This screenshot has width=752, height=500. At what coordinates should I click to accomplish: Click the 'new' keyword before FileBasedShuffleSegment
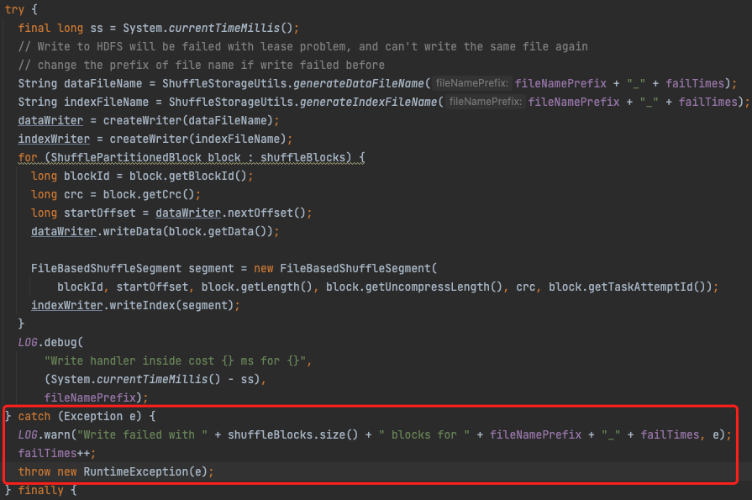(x=264, y=269)
